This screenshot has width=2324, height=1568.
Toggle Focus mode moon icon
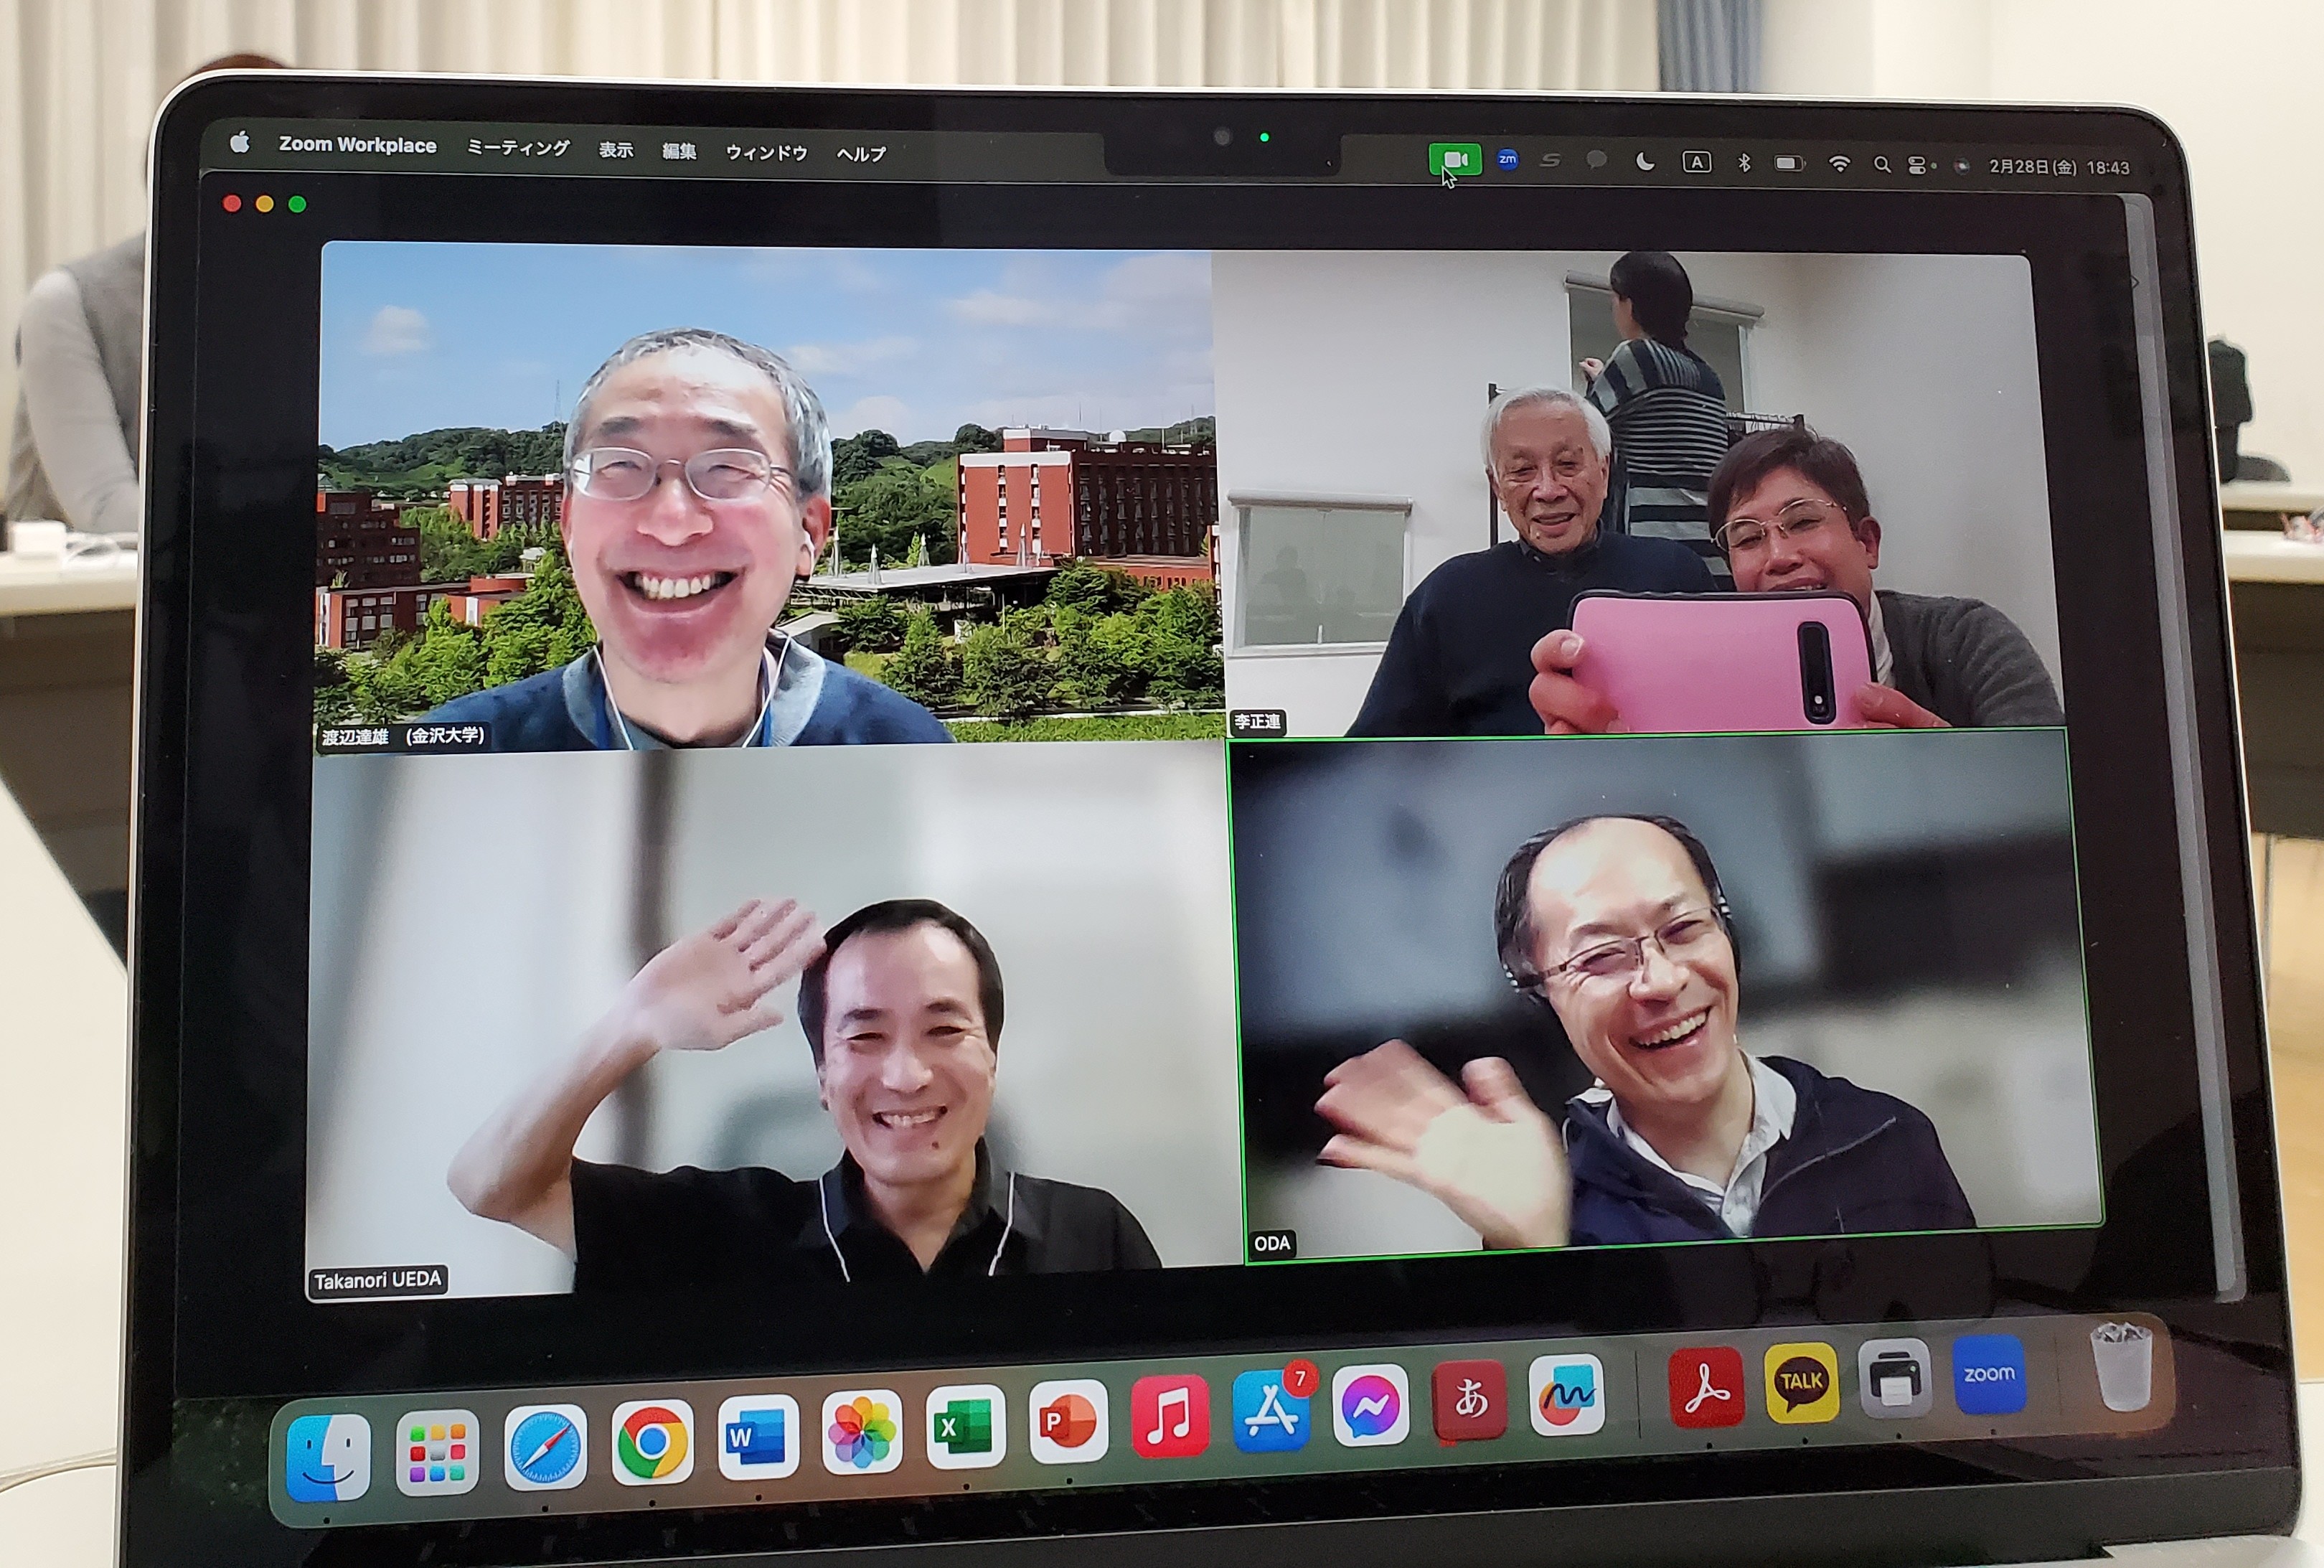[1645, 161]
